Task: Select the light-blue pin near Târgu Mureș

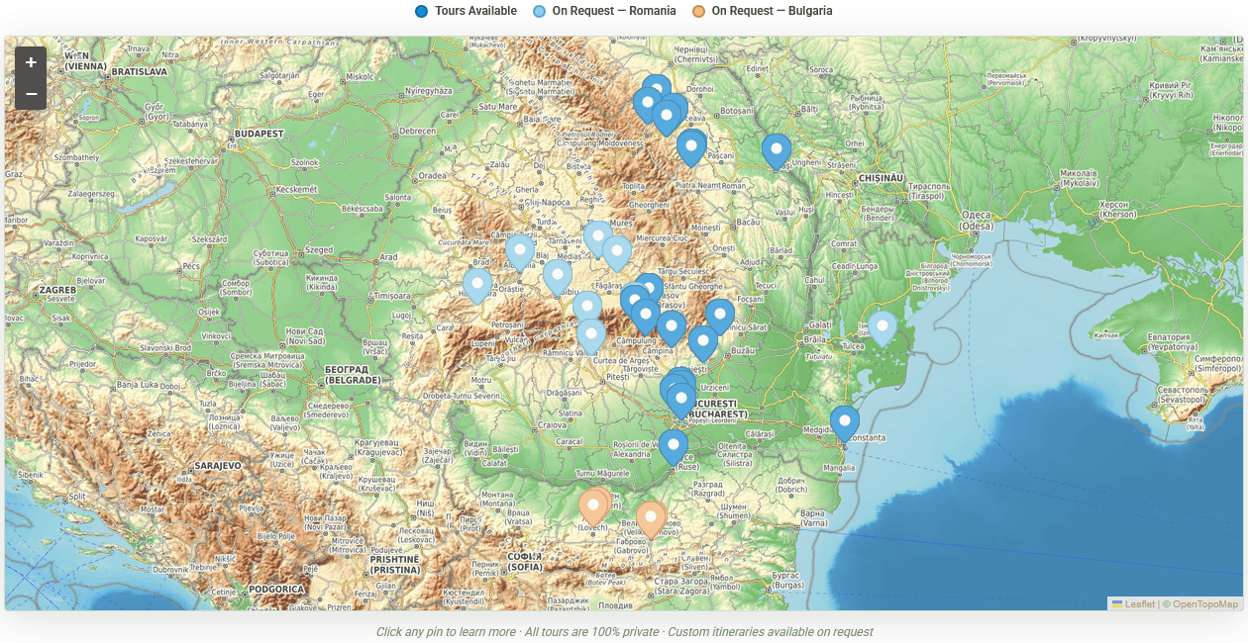Action: (x=597, y=237)
